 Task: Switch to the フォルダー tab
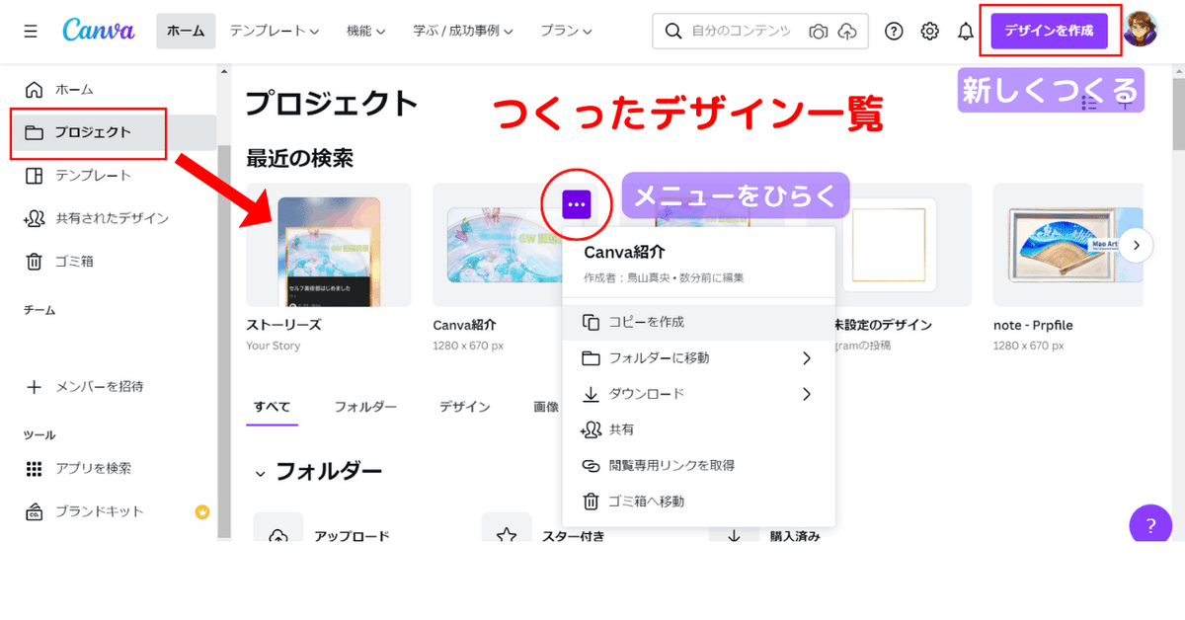pos(365,407)
